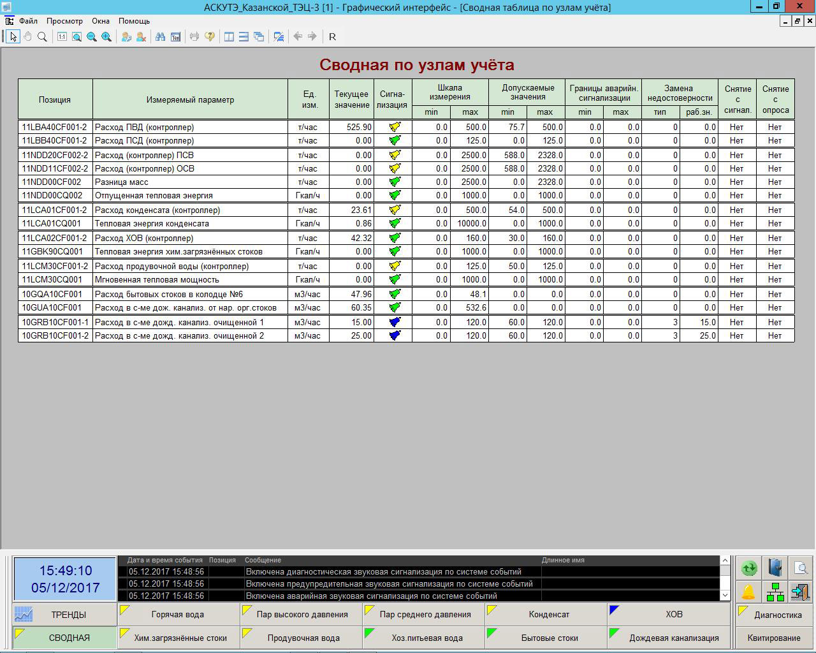Screen dimensions: 816x653
Task: Restore the inner document window
Action: tap(797, 21)
